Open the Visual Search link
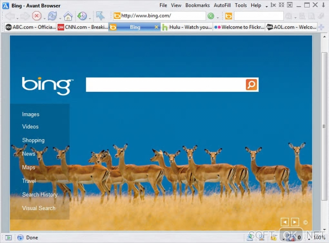Viewport: 329px width, 243px height. point(39,208)
